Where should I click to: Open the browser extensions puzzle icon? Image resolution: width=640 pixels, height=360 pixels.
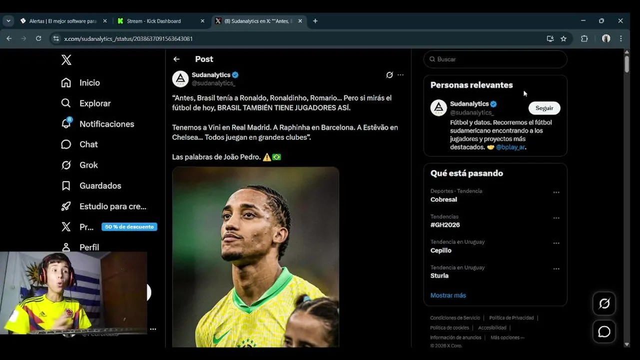584,38
